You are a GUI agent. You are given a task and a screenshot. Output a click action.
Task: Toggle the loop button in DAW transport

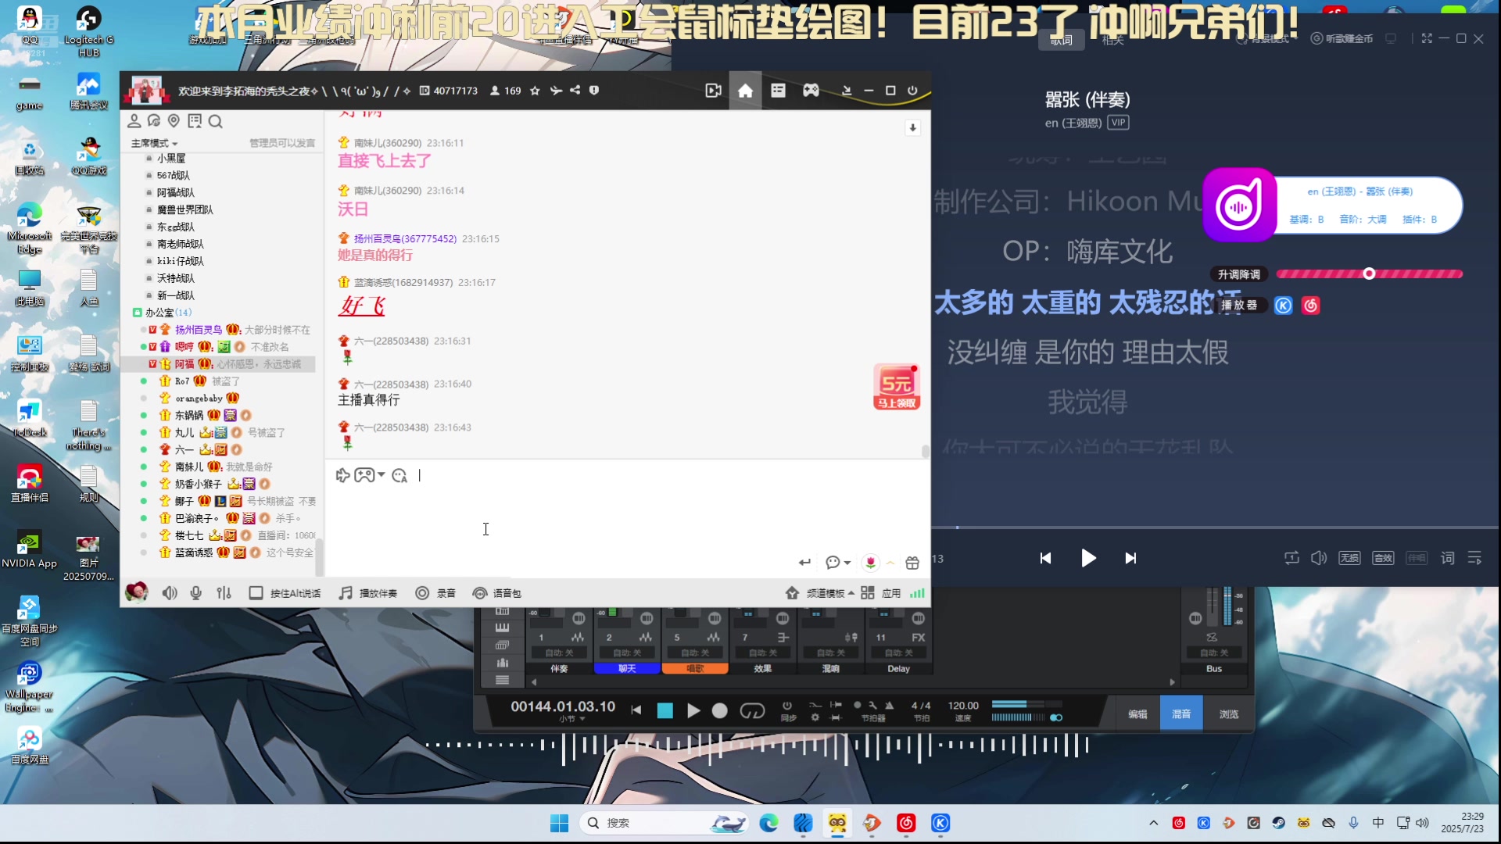click(752, 710)
